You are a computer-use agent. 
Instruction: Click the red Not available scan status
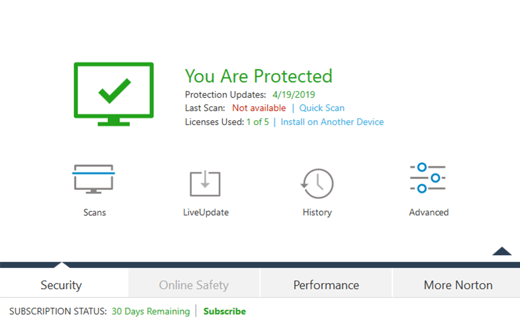pos(259,108)
